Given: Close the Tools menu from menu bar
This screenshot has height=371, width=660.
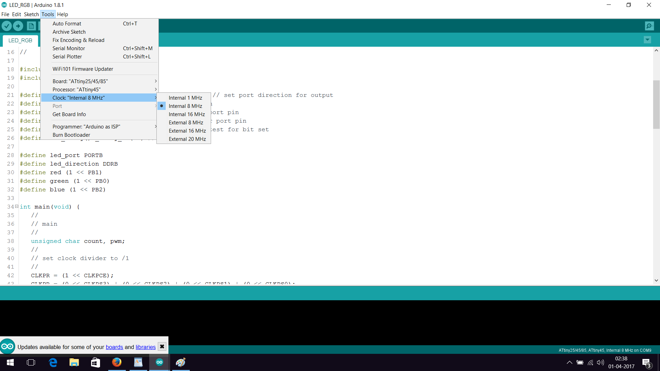Looking at the screenshot, I should (48, 14).
